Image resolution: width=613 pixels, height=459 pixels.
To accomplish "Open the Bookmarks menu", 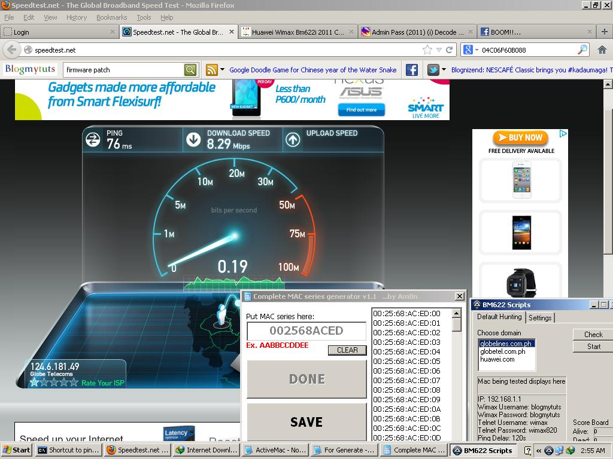I will tap(111, 17).
